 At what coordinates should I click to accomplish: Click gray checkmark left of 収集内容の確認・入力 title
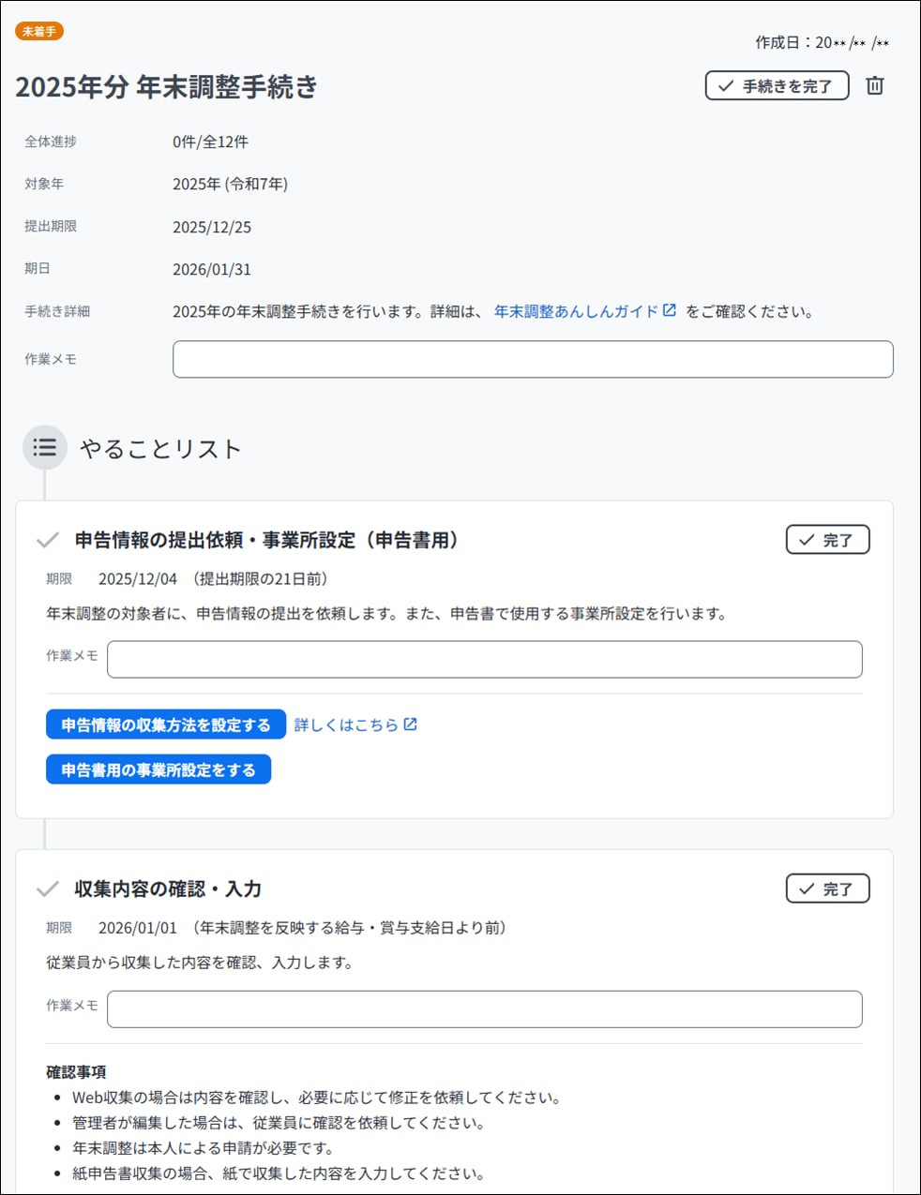pyautogui.click(x=47, y=889)
